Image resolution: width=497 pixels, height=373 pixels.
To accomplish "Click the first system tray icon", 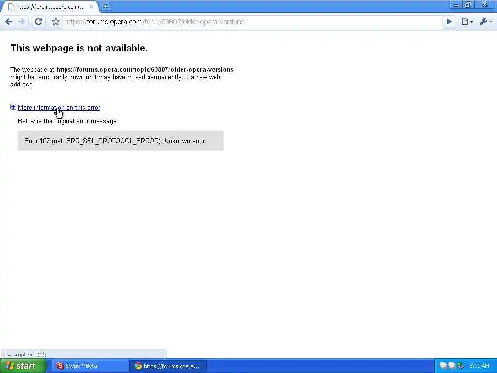I will [x=443, y=366].
